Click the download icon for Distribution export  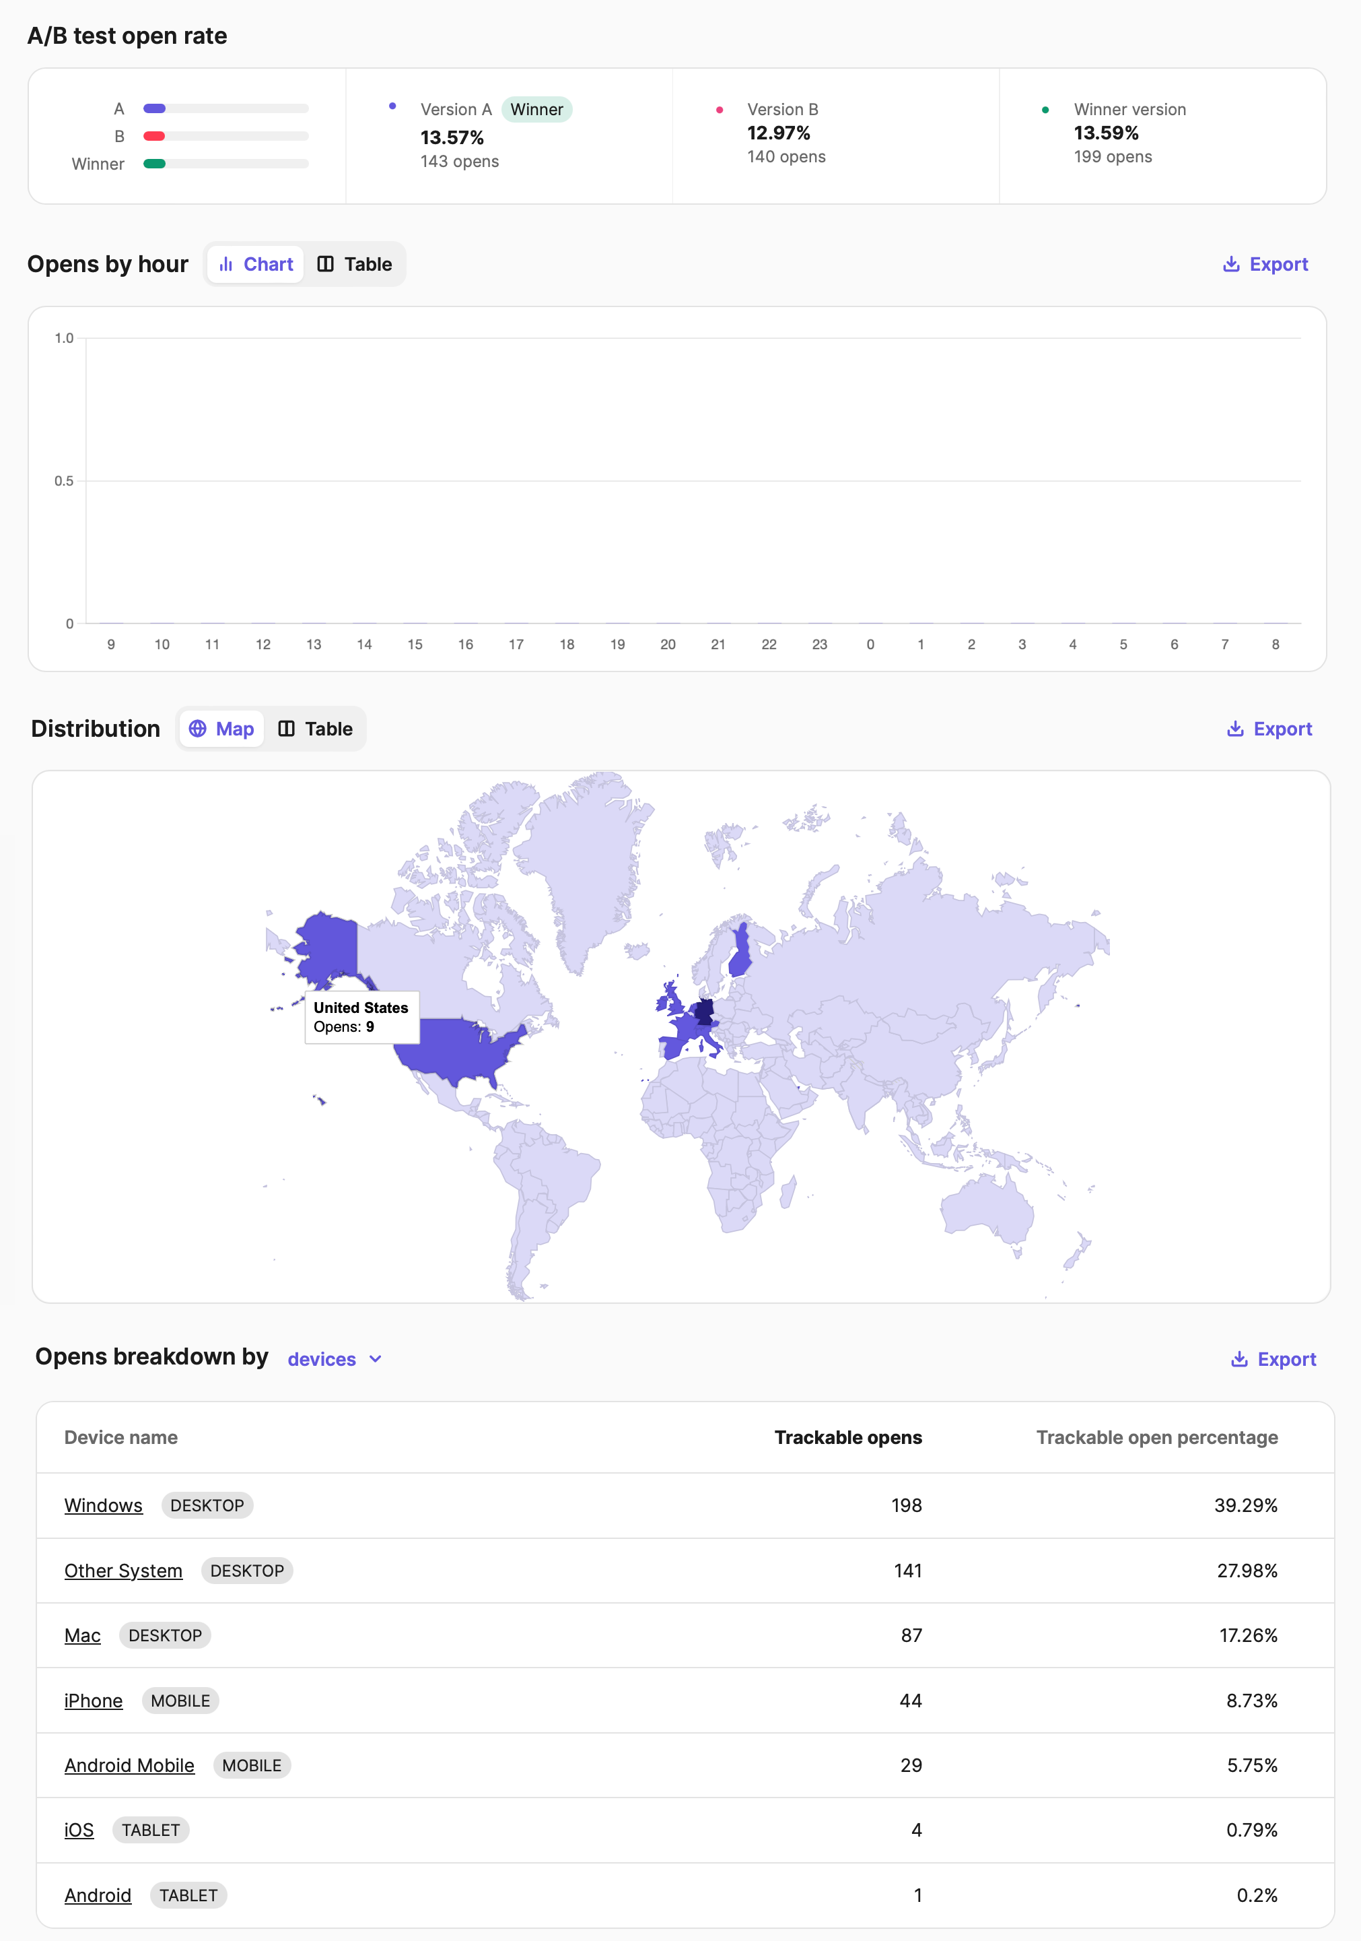point(1235,728)
